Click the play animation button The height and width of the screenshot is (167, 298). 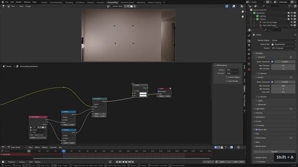[126, 162]
